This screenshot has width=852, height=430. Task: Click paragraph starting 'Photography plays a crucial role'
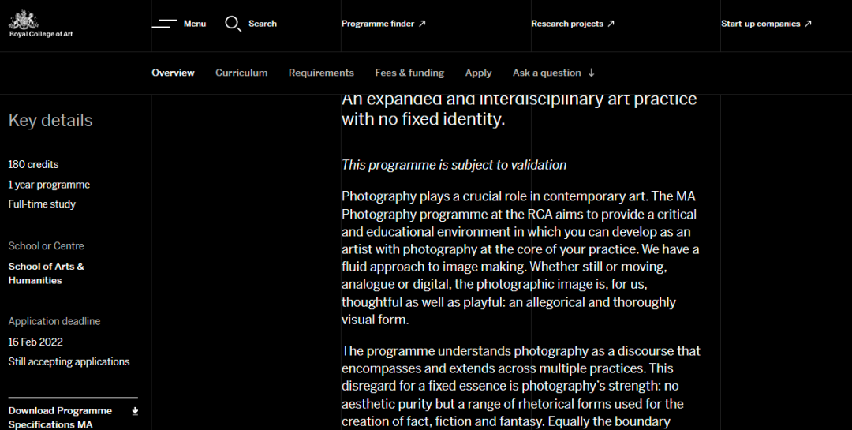(520, 258)
